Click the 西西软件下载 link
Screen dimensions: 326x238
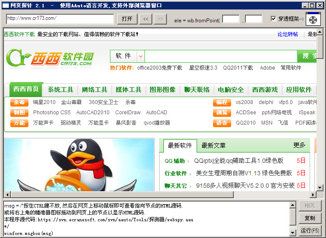pyautogui.click(x=19, y=34)
